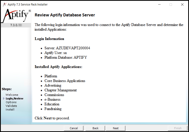189x132 pixels.
Task: Click Platform Database: APTIFY text
Action: 66,57
